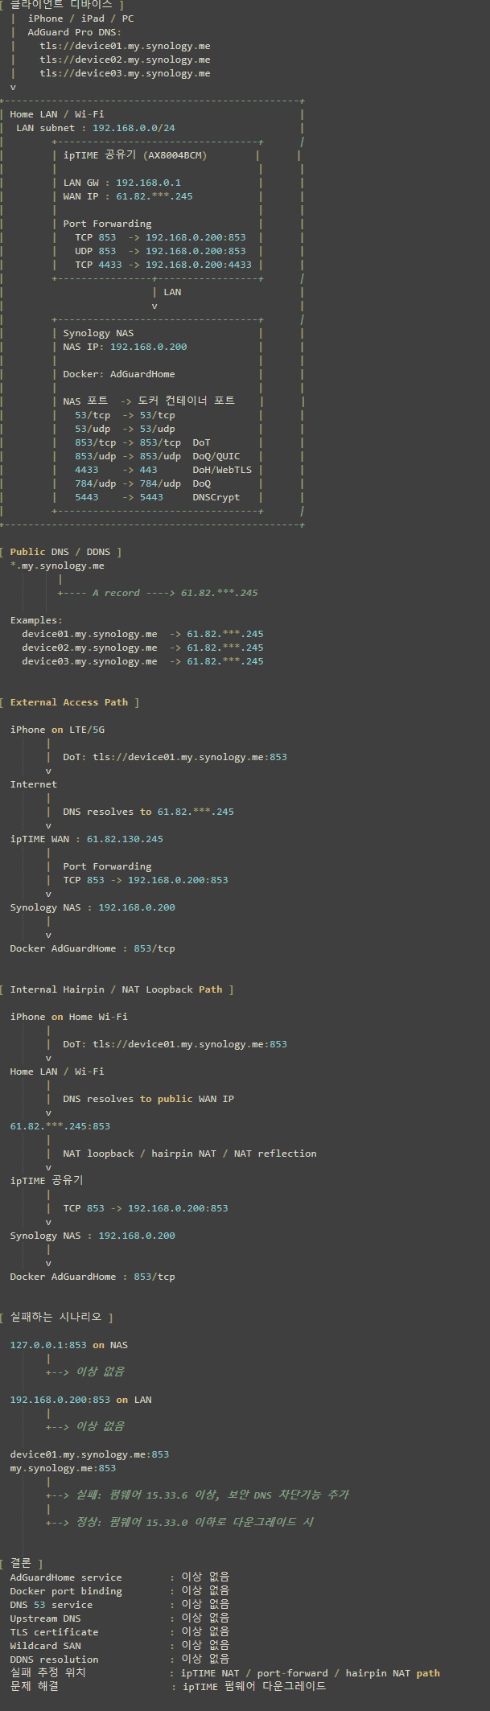Select the 'my.synology.me:853' line
Screen dimensions: 490x1711
pyautogui.click(x=63, y=1468)
